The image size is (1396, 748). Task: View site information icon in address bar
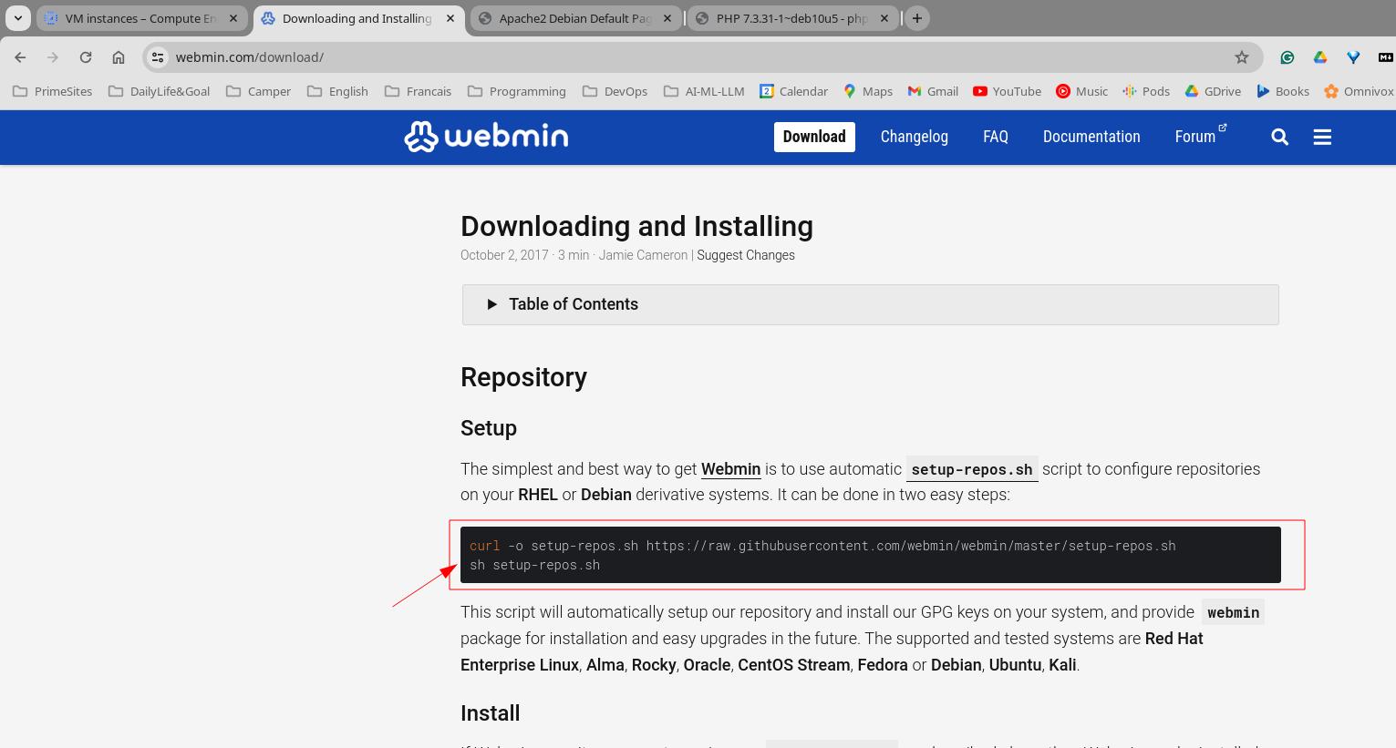(158, 57)
